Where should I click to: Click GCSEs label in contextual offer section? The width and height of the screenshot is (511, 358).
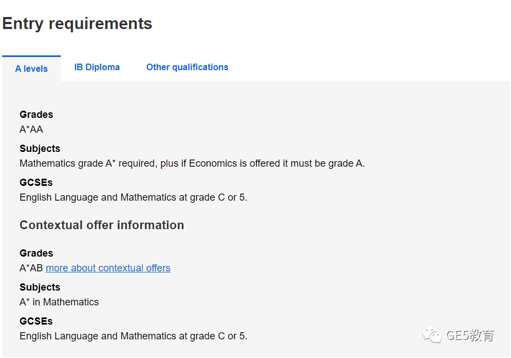coord(36,321)
